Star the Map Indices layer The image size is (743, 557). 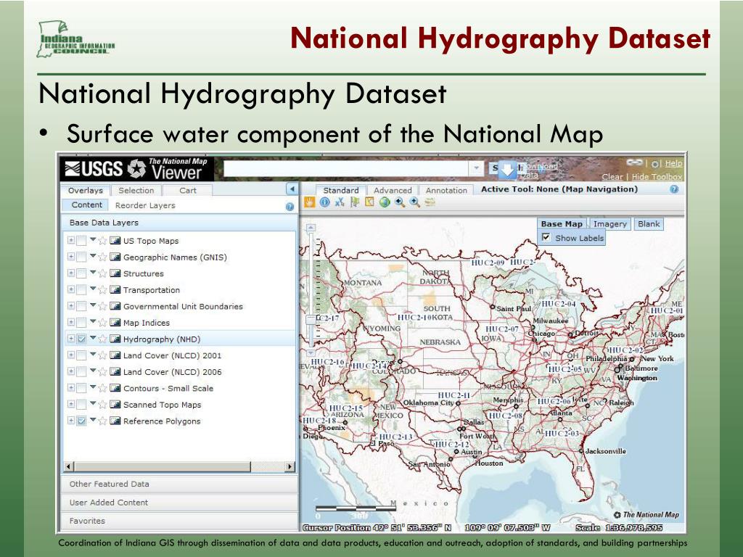coord(102,323)
